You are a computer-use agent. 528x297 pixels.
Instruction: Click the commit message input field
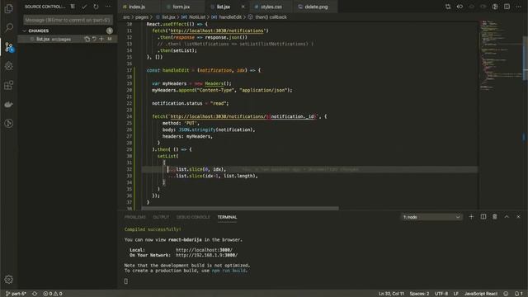68,20
